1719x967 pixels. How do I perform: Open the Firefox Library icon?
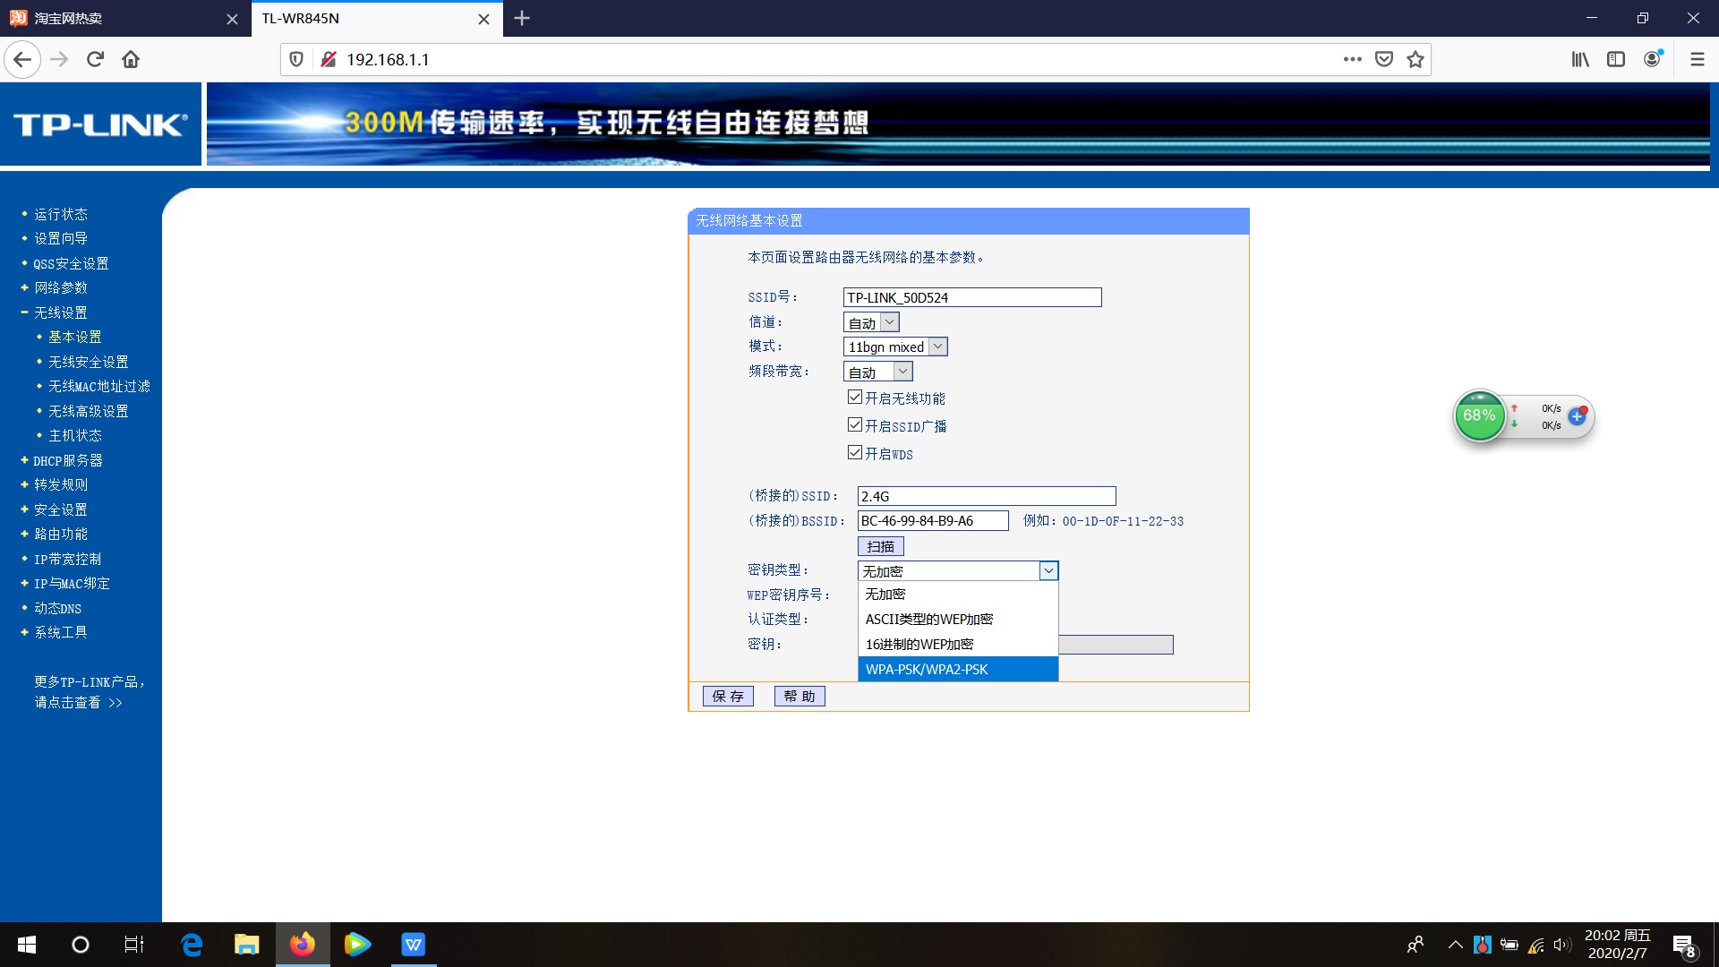click(x=1580, y=59)
